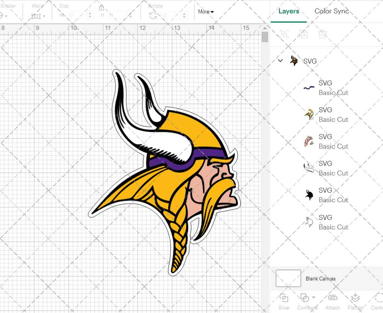Click the Blank Canvas color swatch
383x313 pixels.
(288, 279)
